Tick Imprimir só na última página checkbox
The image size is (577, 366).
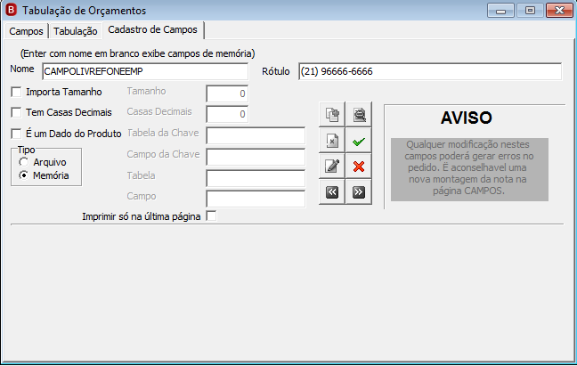point(211,216)
